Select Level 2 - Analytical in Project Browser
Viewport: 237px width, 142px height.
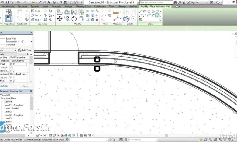(14, 115)
